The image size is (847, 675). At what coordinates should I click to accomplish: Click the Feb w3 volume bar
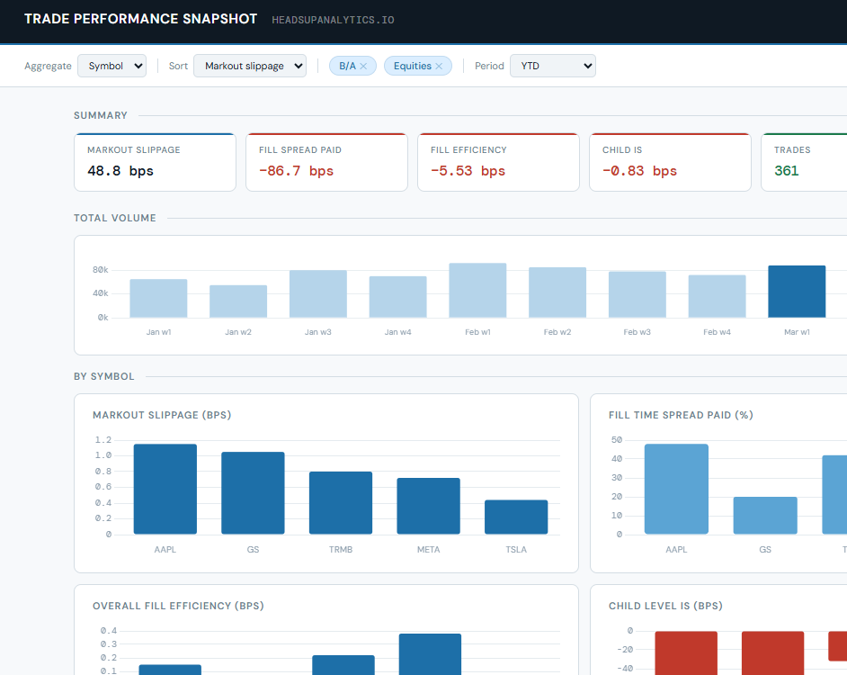tap(637, 295)
